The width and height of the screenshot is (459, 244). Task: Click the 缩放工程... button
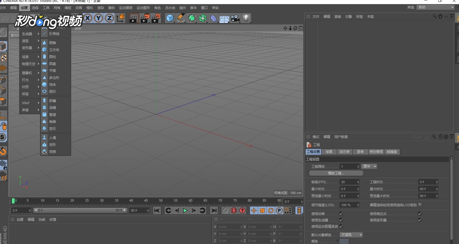click(x=336, y=173)
